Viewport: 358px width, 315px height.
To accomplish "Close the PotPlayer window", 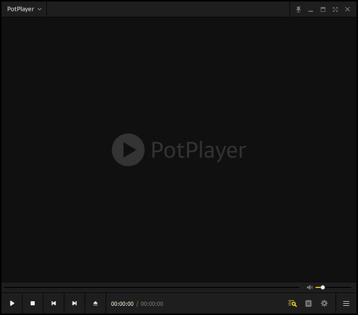I will [x=347, y=9].
